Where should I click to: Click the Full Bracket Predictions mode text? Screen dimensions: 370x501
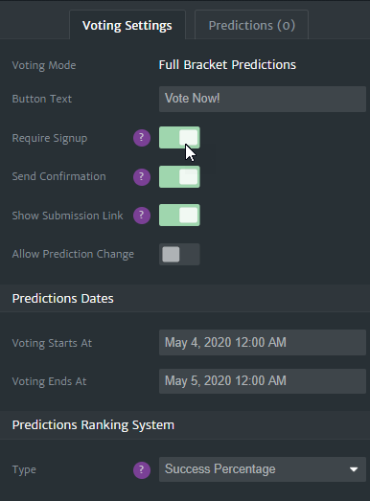(227, 65)
